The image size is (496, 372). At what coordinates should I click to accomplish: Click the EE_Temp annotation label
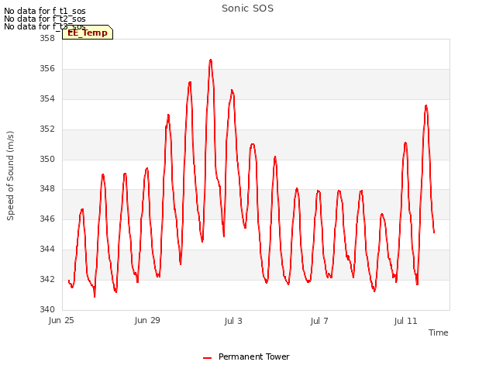88,33
